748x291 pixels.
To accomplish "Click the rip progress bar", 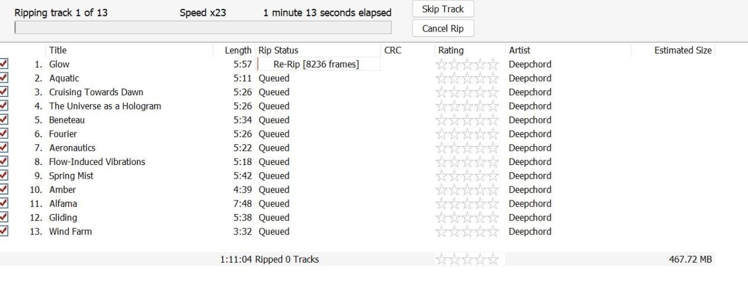I will click(203, 28).
